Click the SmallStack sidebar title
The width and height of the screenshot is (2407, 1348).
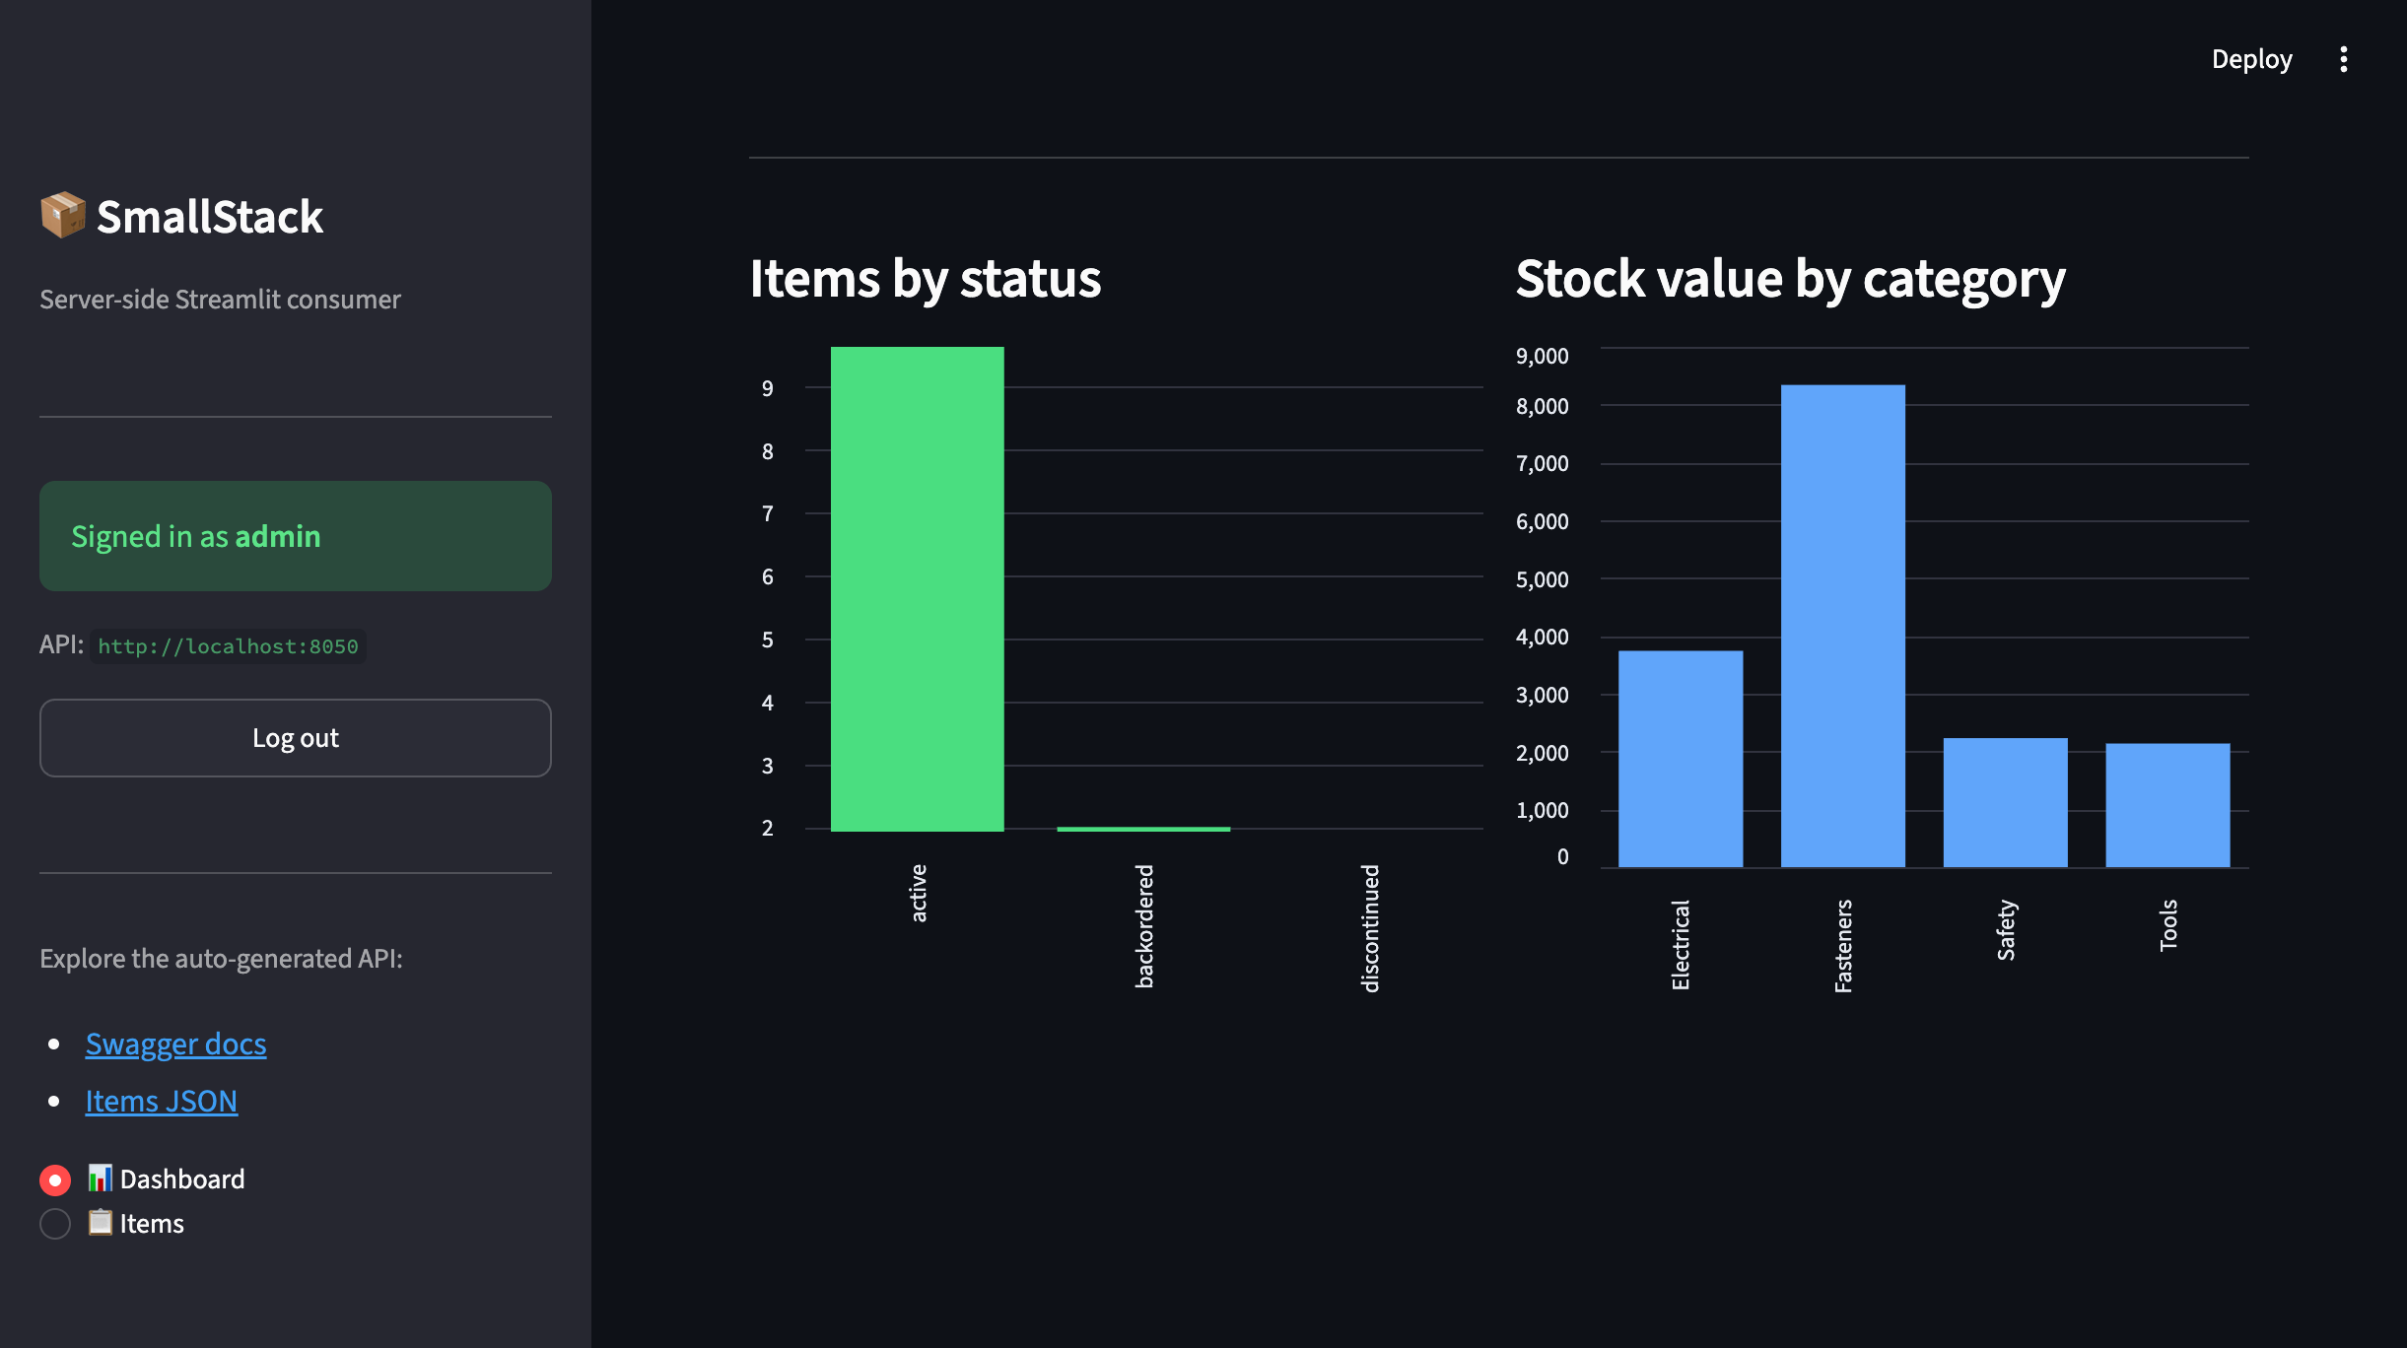[210, 217]
